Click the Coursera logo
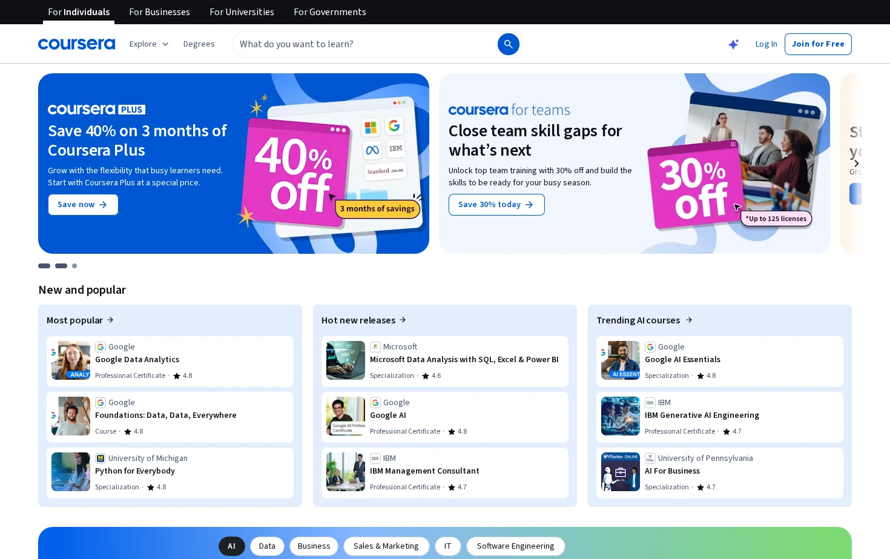This screenshot has height=559, width=890. tap(76, 44)
